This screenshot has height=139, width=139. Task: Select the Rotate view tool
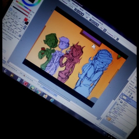click(x=14, y=15)
